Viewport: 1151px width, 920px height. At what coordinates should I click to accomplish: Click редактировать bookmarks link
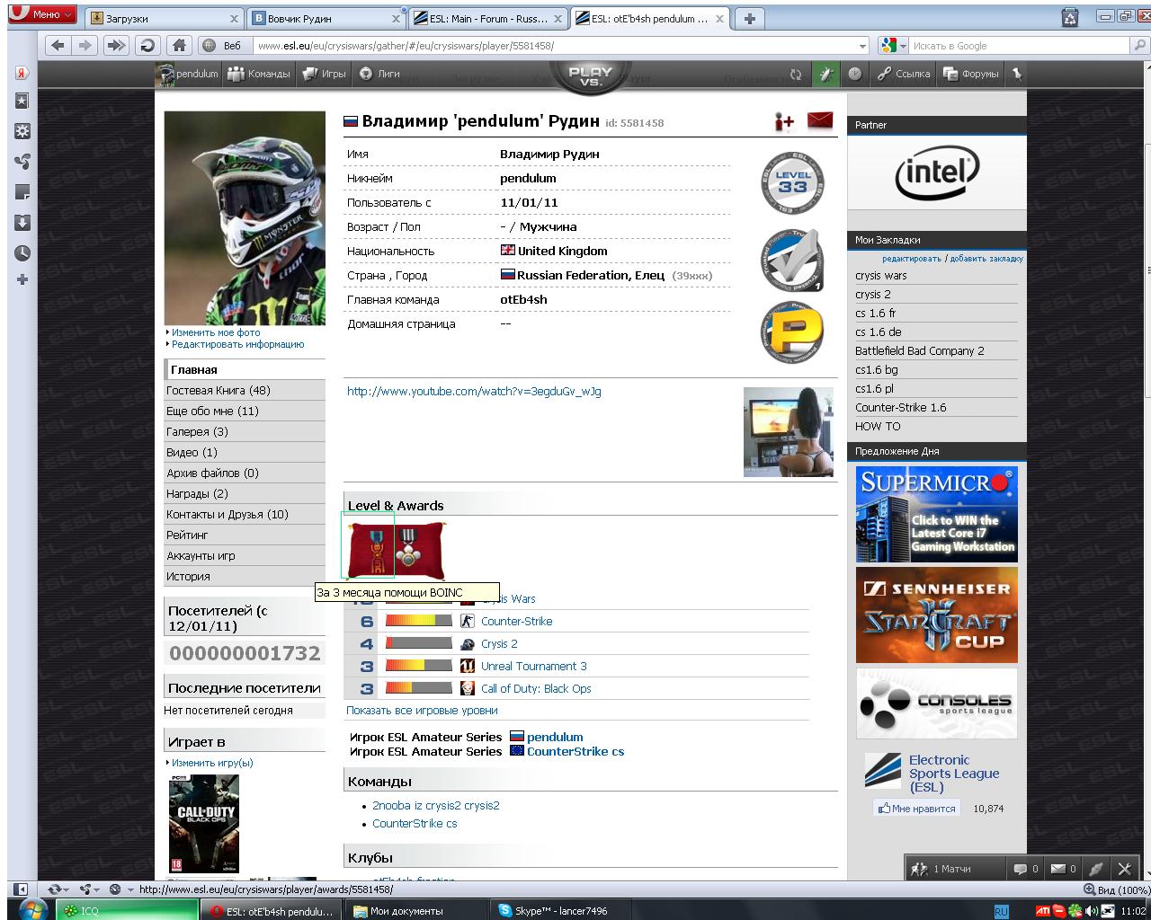coord(912,259)
